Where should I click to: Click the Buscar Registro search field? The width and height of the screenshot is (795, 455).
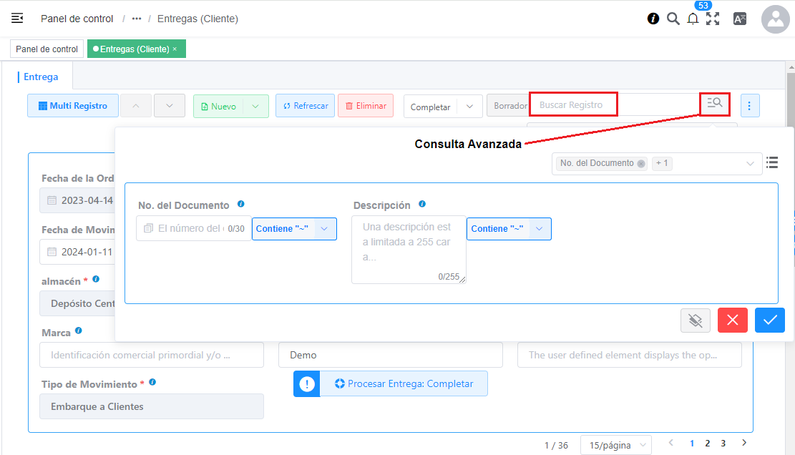pos(572,105)
